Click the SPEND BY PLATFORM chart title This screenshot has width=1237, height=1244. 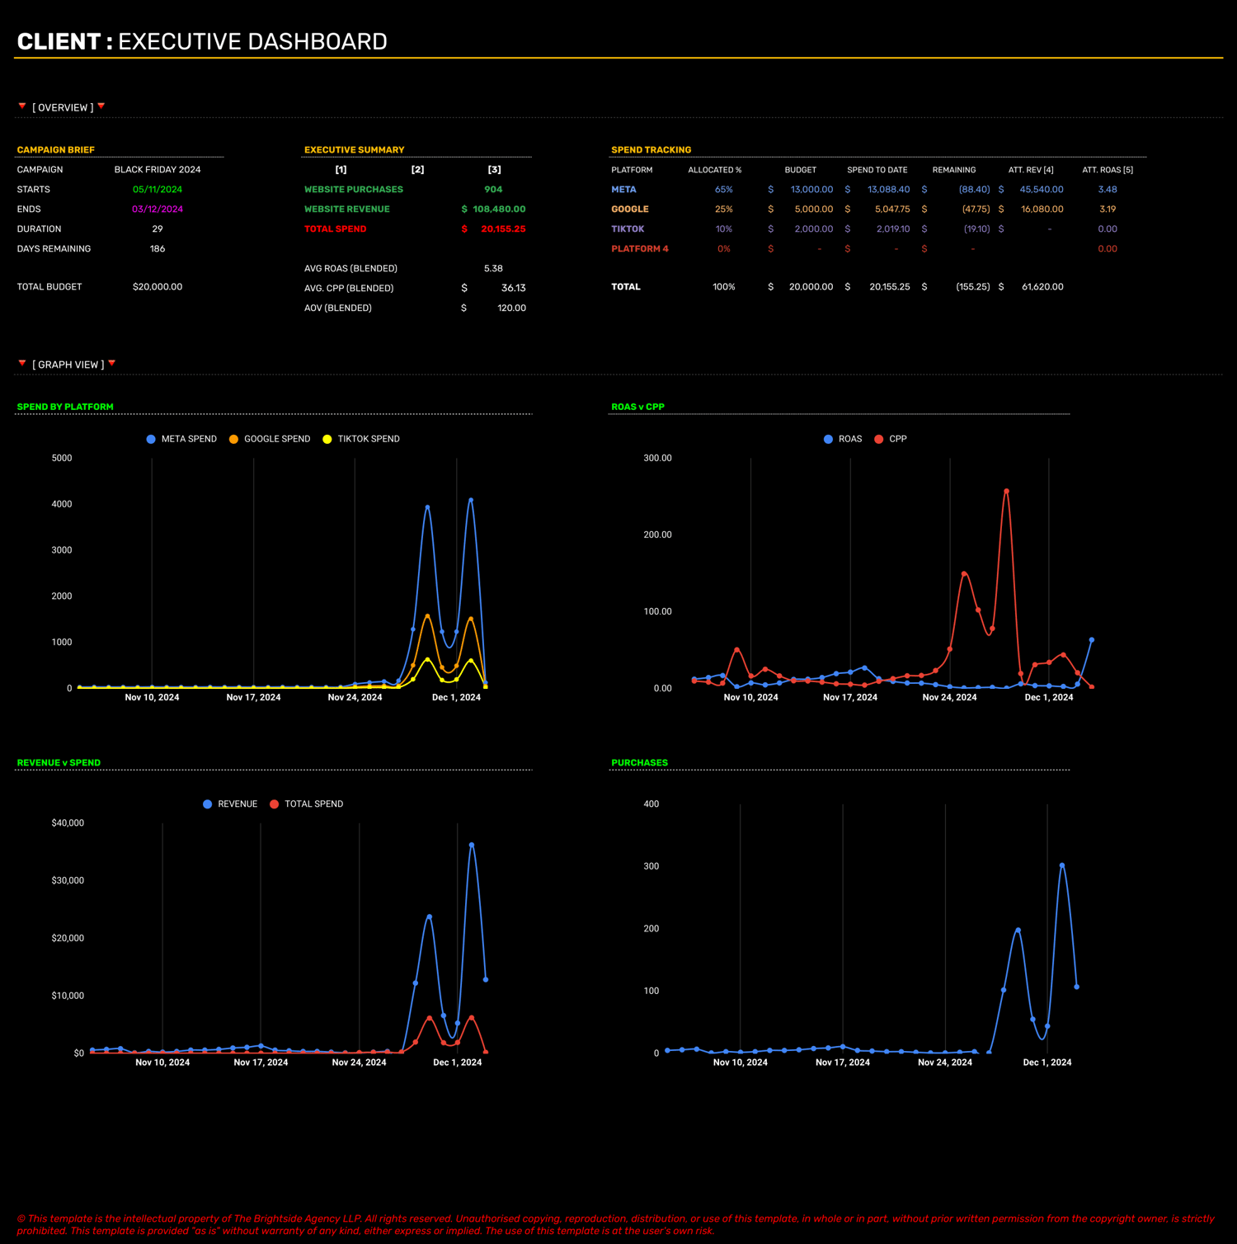click(x=65, y=407)
